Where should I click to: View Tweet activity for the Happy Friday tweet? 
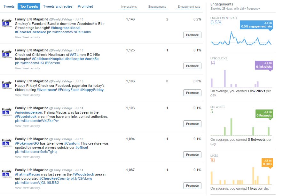(28, 95)
